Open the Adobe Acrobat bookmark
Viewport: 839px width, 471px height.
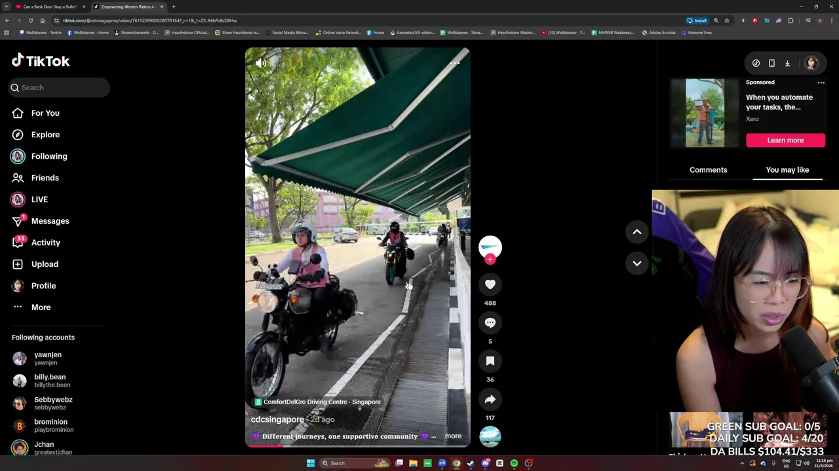click(x=658, y=32)
